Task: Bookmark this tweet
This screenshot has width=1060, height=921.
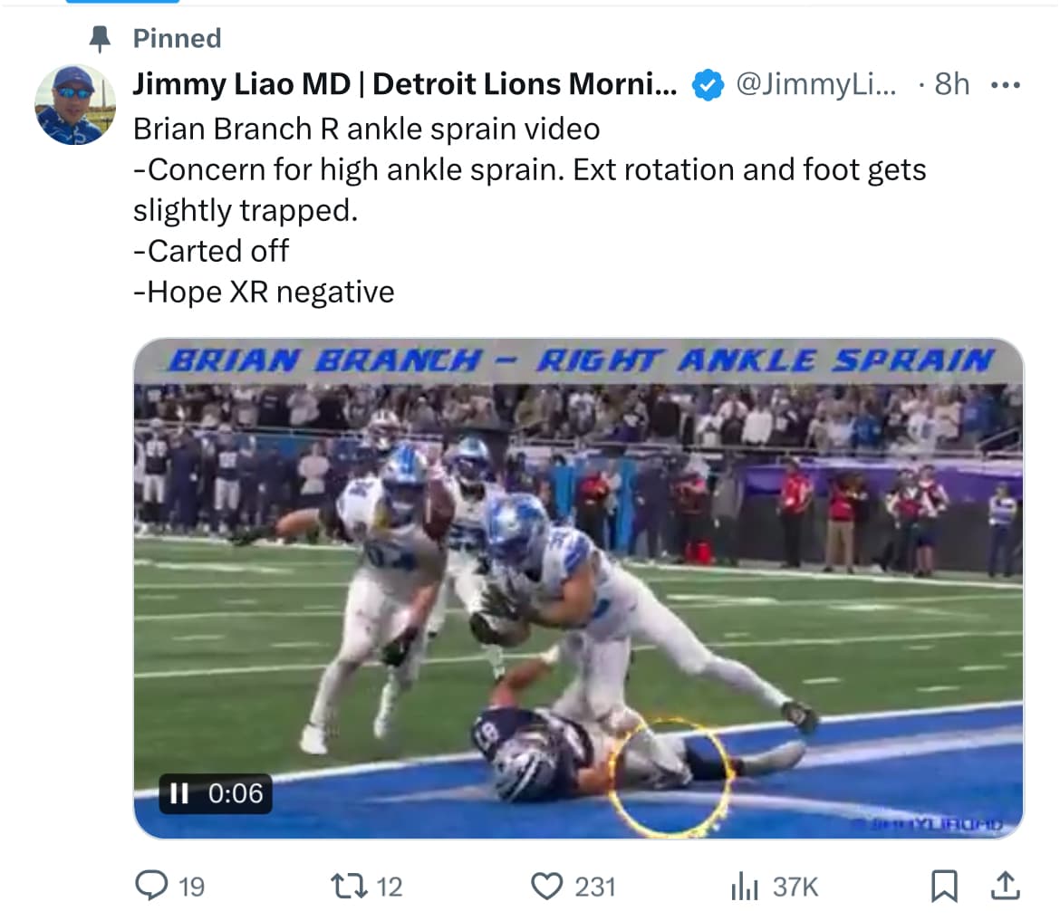Action: (x=944, y=885)
